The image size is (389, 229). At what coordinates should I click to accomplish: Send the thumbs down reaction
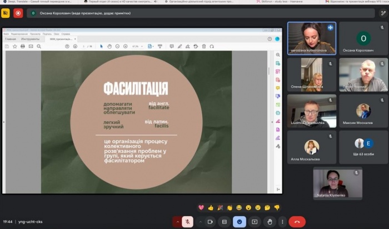click(277, 207)
